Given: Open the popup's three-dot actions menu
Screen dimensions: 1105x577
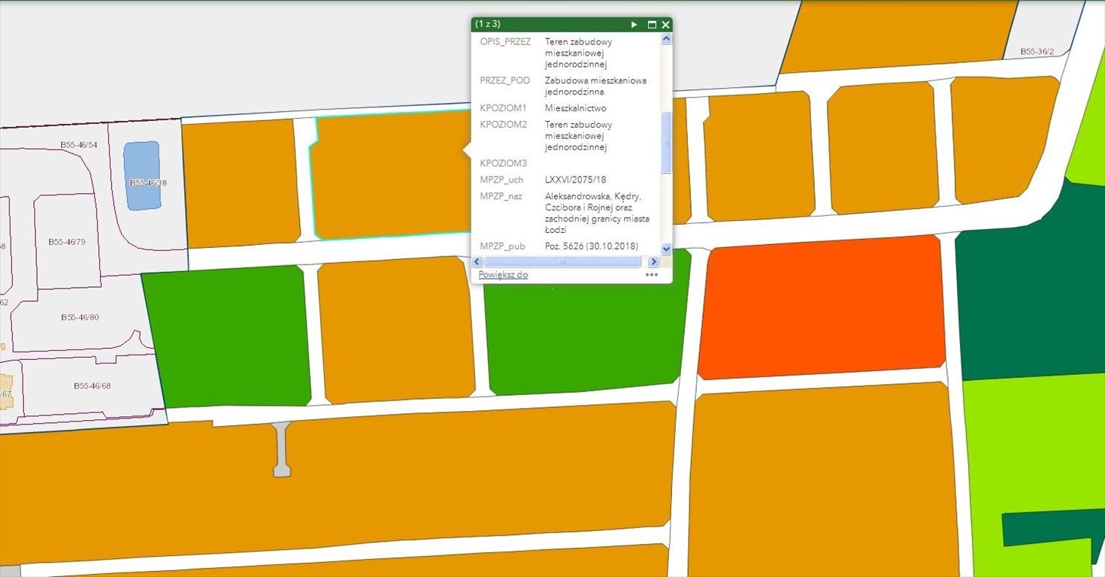Looking at the screenshot, I should [651, 275].
